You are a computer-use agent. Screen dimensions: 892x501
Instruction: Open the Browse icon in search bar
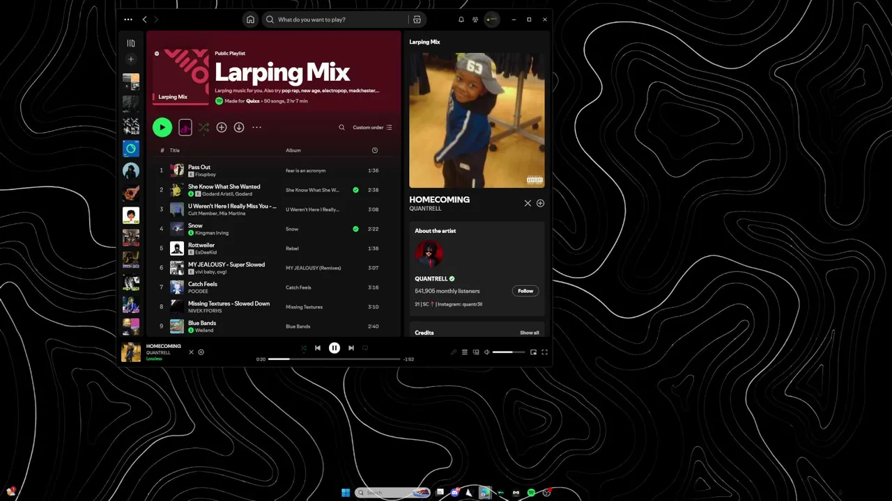[417, 19]
